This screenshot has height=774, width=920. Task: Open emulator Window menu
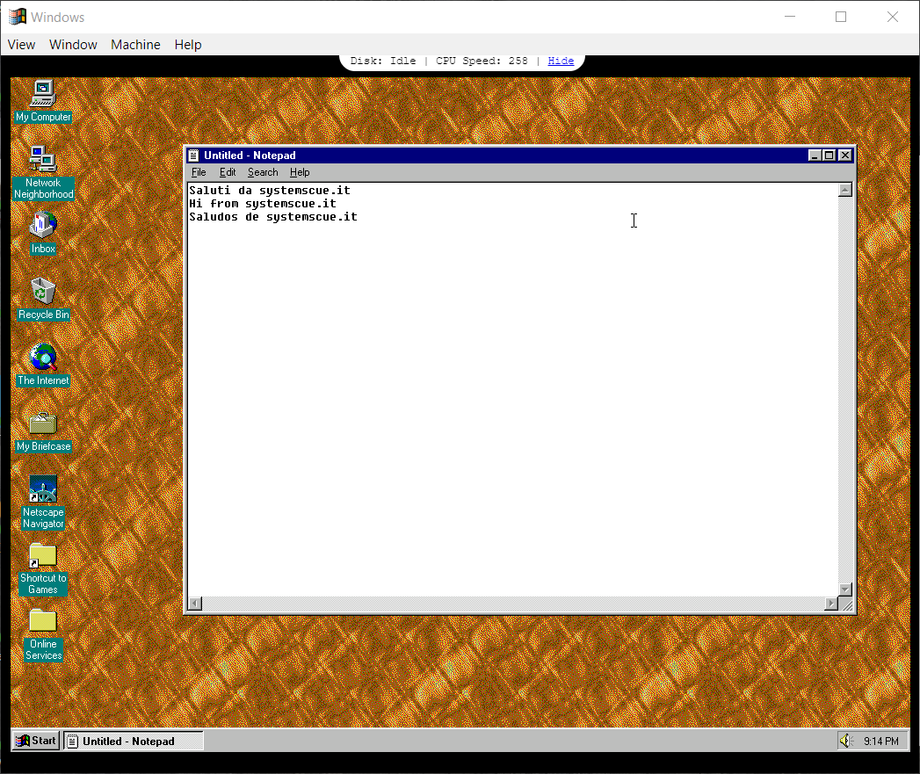73,45
